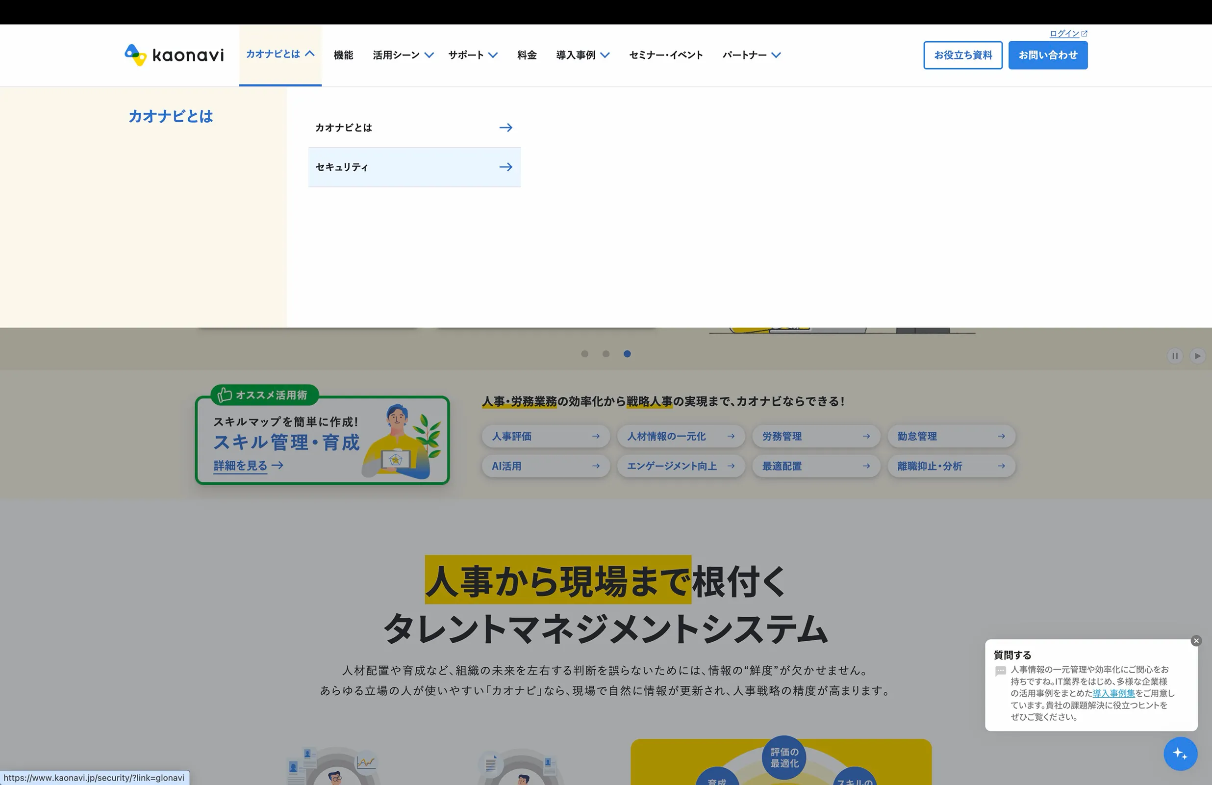Select the second carousel dot
This screenshot has height=785, width=1212.
click(606, 354)
